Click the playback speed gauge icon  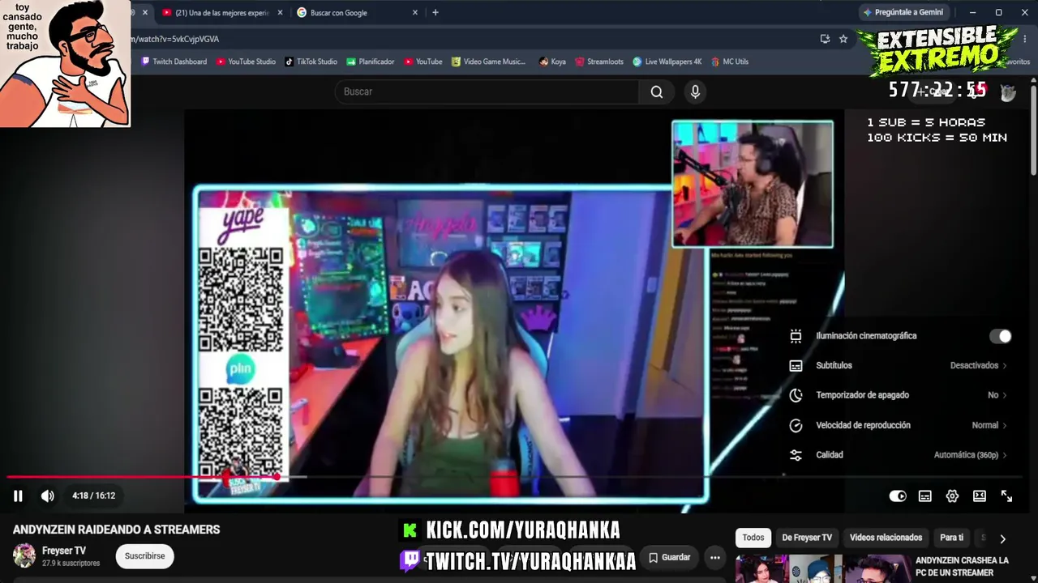(x=796, y=425)
